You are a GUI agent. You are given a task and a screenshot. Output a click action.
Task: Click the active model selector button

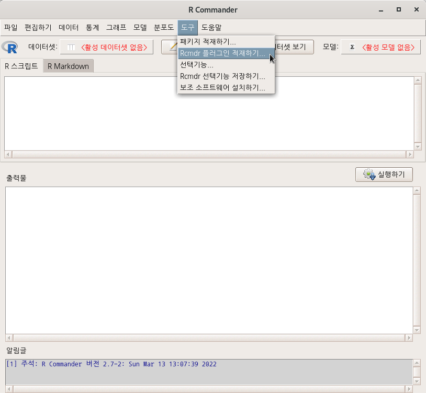pyautogui.click(x=380, y=47)
